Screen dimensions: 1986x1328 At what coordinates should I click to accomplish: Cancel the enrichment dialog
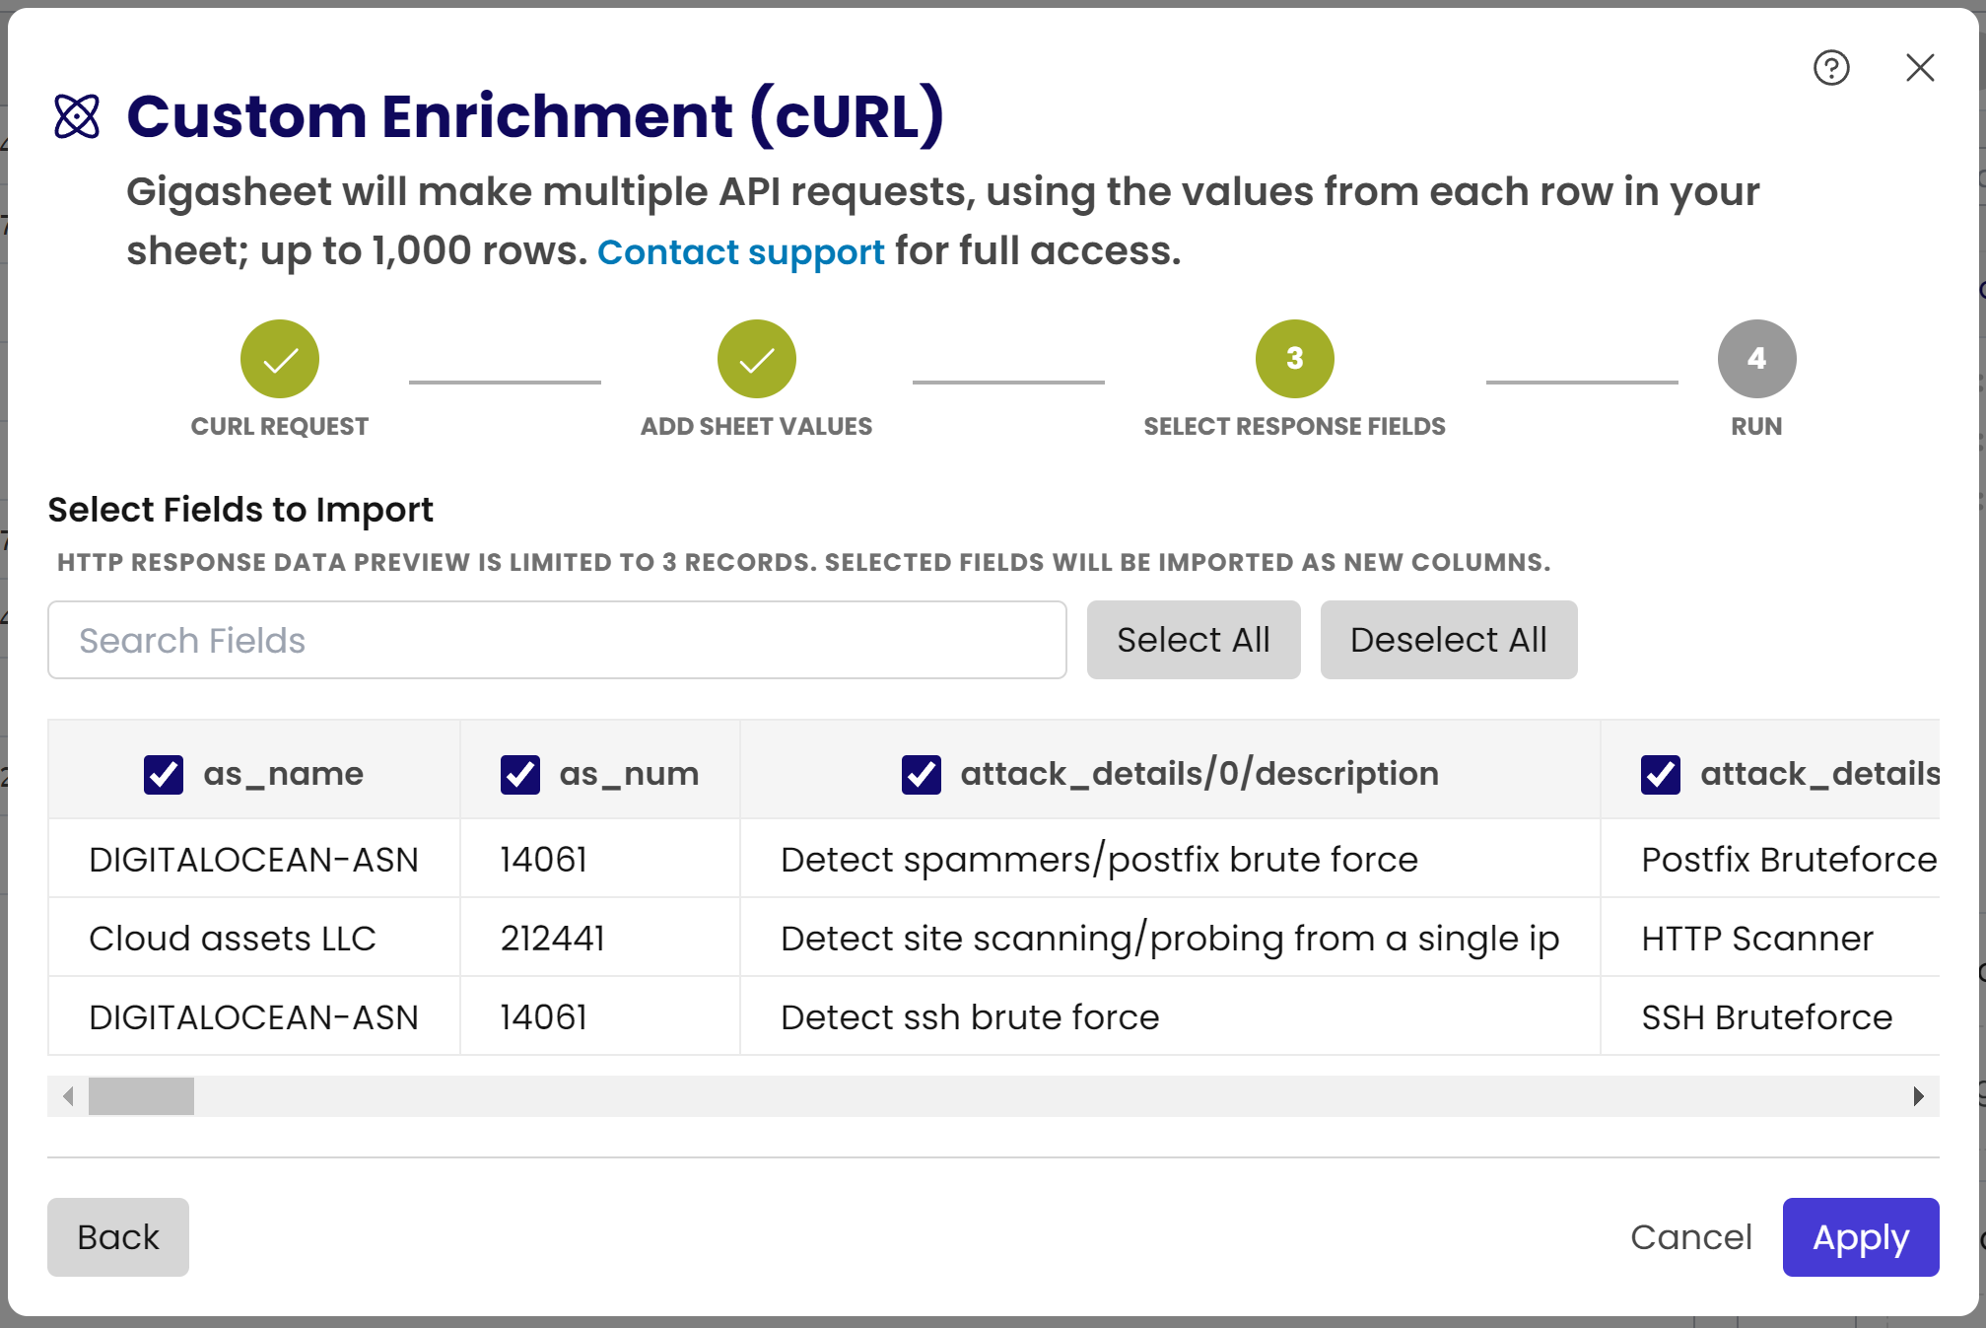1691,1237
